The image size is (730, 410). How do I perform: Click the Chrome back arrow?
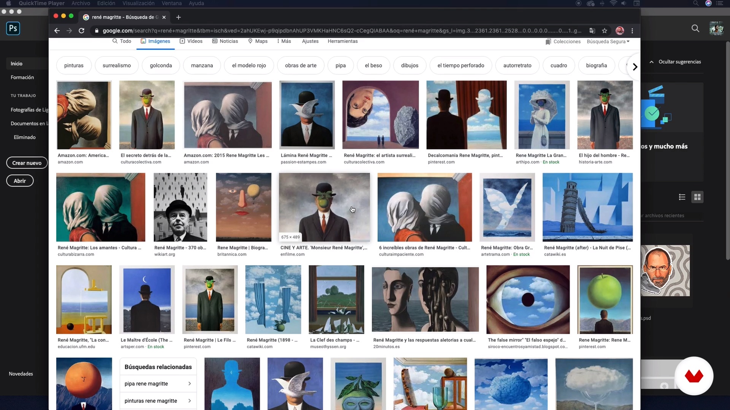click(x=57, y=31)
